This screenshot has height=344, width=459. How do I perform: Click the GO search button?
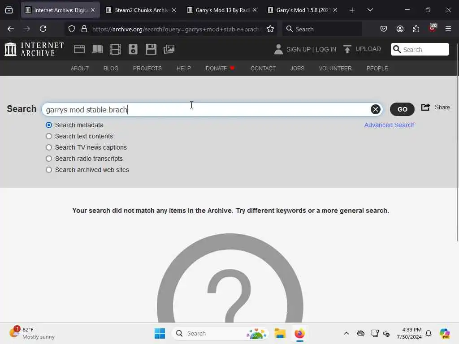click(402, 109)
